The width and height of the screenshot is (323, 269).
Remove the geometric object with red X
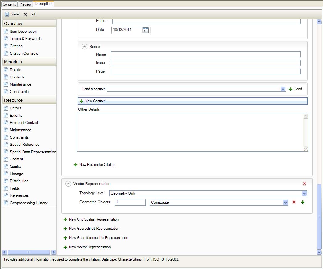pos(293,202)
